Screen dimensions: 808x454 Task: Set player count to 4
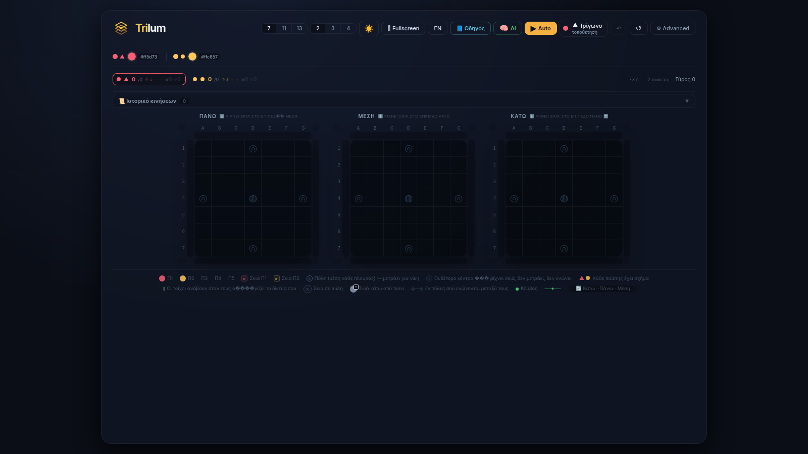coord(348,28)
